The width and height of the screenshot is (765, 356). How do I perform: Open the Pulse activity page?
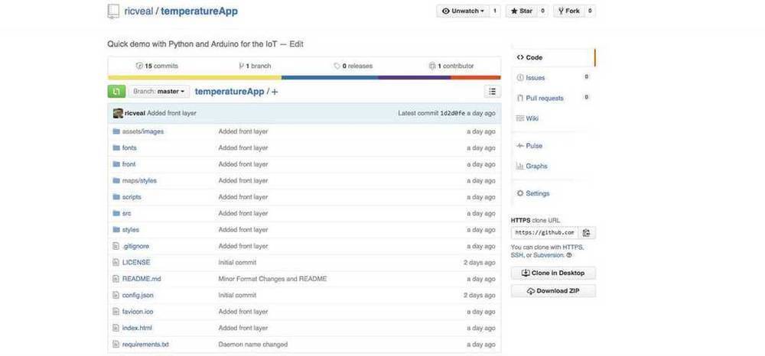[534, 145]
